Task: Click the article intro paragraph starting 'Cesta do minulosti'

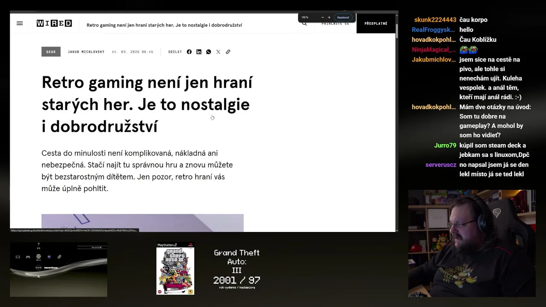Action: click(x=137, y=171)
